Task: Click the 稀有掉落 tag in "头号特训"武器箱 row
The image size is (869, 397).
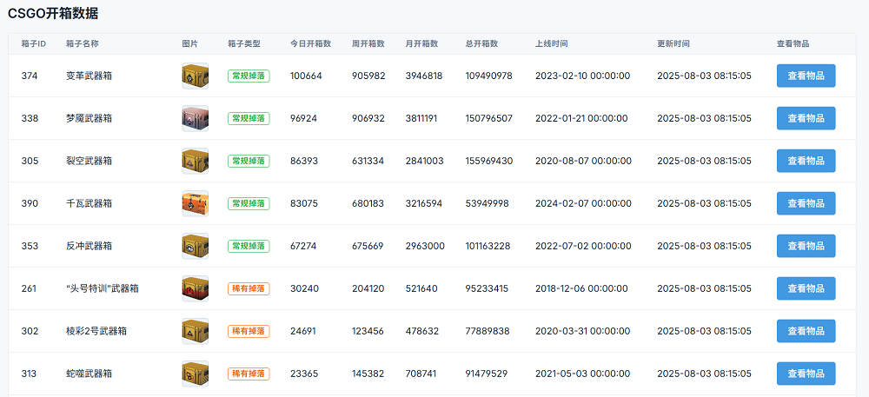Action: coord(249,288)
